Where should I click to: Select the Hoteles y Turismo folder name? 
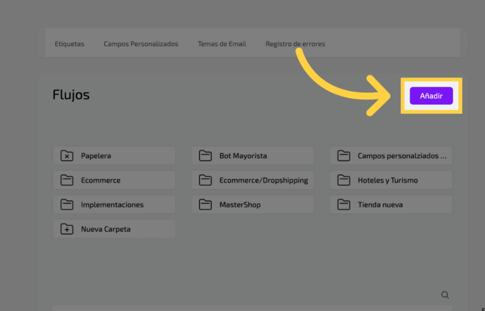tap(387, 180)
